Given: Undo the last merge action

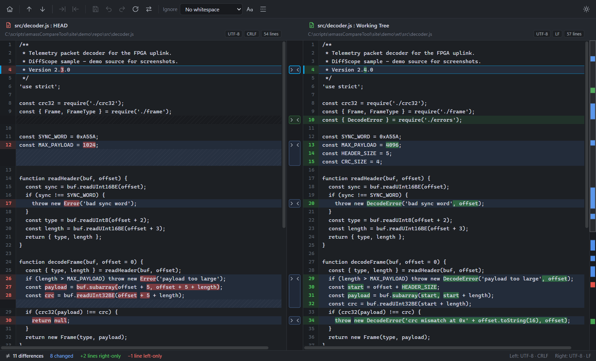Looking at the screenshot, I should point(109,9).
